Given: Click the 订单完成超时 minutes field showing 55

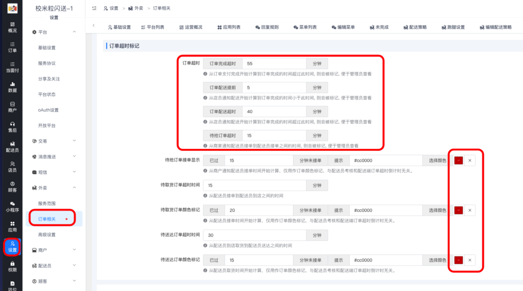Looking at the screenshot, I should click(x=274, y=64).
